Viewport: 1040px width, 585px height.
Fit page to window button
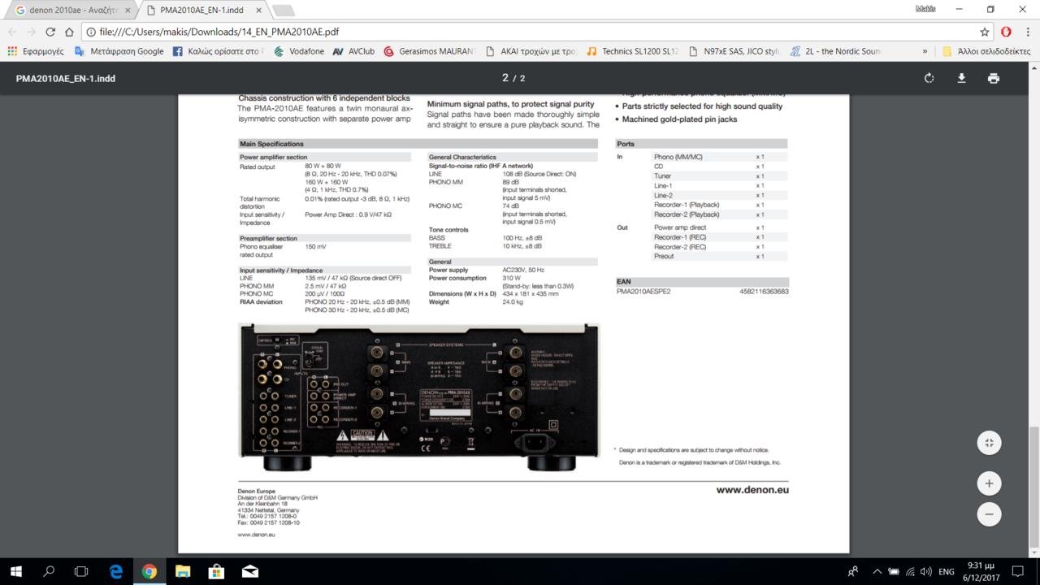pyautogui.click(x=989, y=443)
